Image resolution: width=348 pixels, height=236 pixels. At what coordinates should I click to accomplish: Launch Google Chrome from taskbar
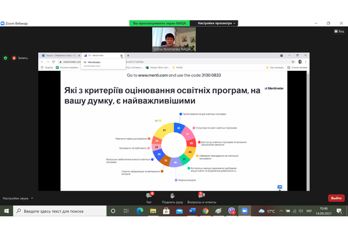click(x=205, y=211)
